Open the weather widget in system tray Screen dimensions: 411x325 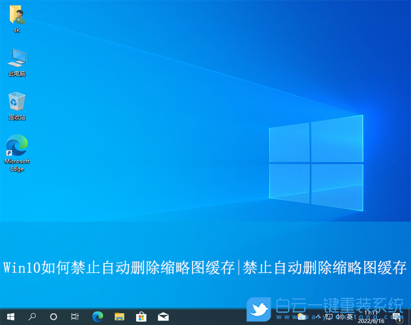(x=302, y=317)
